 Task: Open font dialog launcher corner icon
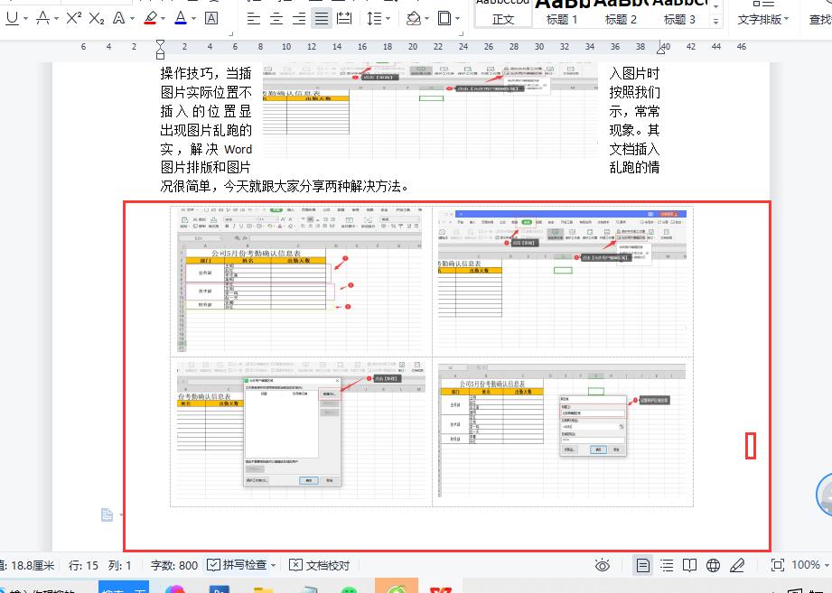pyautogui.click(x=231, y=34)
